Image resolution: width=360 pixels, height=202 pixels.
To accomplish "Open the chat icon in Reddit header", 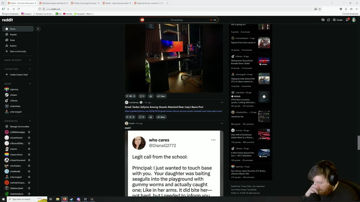I will click(x=328, y=20).
